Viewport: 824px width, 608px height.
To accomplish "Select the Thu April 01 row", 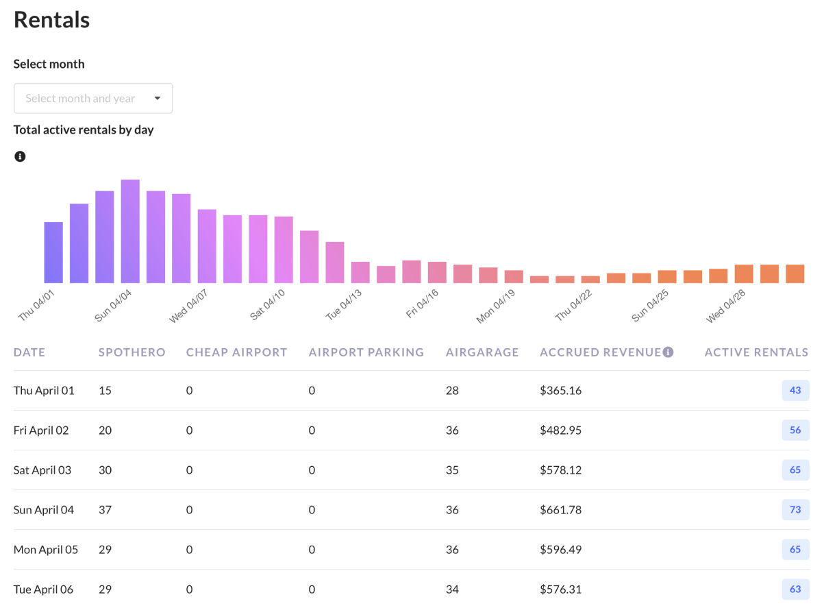I will pos(44,391).
